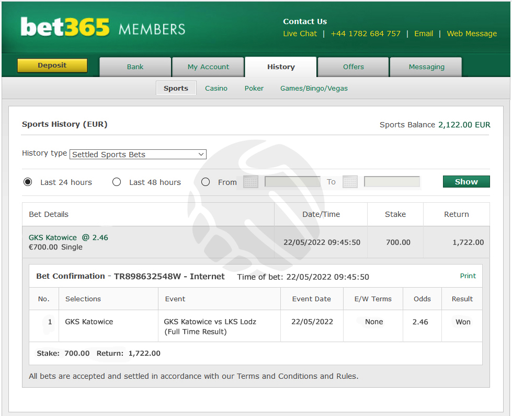This screenshot has width=512, height=416.
Task: Click the Stake 700.00 Return 1,722.00 summary
Action: point(98,353)
